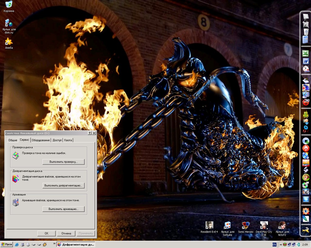Launch the Resident Evil 4 shortcut
Image resolution: width=311 pixels, height=248 pixels.
(x=209, y=225)
